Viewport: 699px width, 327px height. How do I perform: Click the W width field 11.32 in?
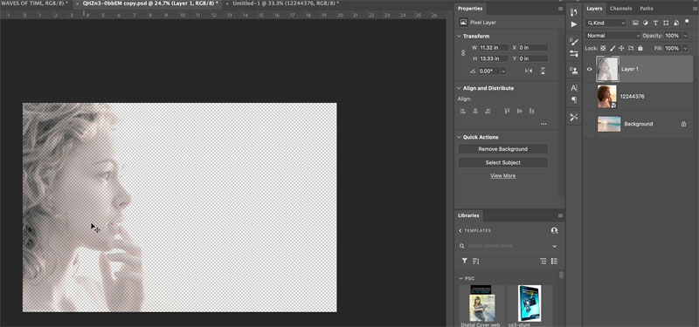pyautogui.click(x=494, y=48)
